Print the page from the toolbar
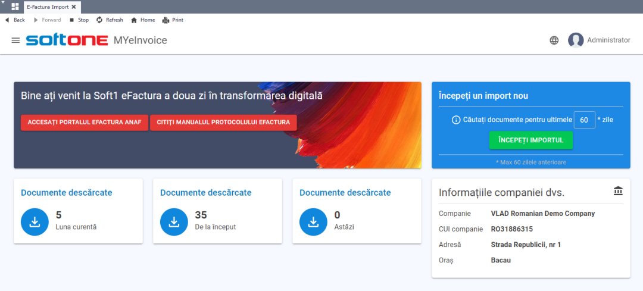This screenshot has height=291, width=643. (173, 20)
